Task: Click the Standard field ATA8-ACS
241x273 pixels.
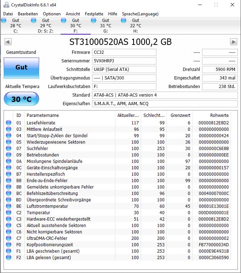Action: (x=165, y=95)
